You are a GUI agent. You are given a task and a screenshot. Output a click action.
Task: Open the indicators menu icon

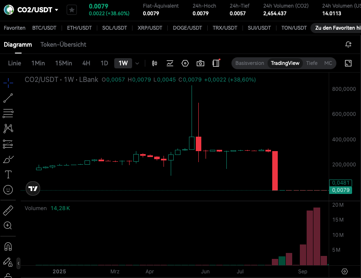pos(170,63)
